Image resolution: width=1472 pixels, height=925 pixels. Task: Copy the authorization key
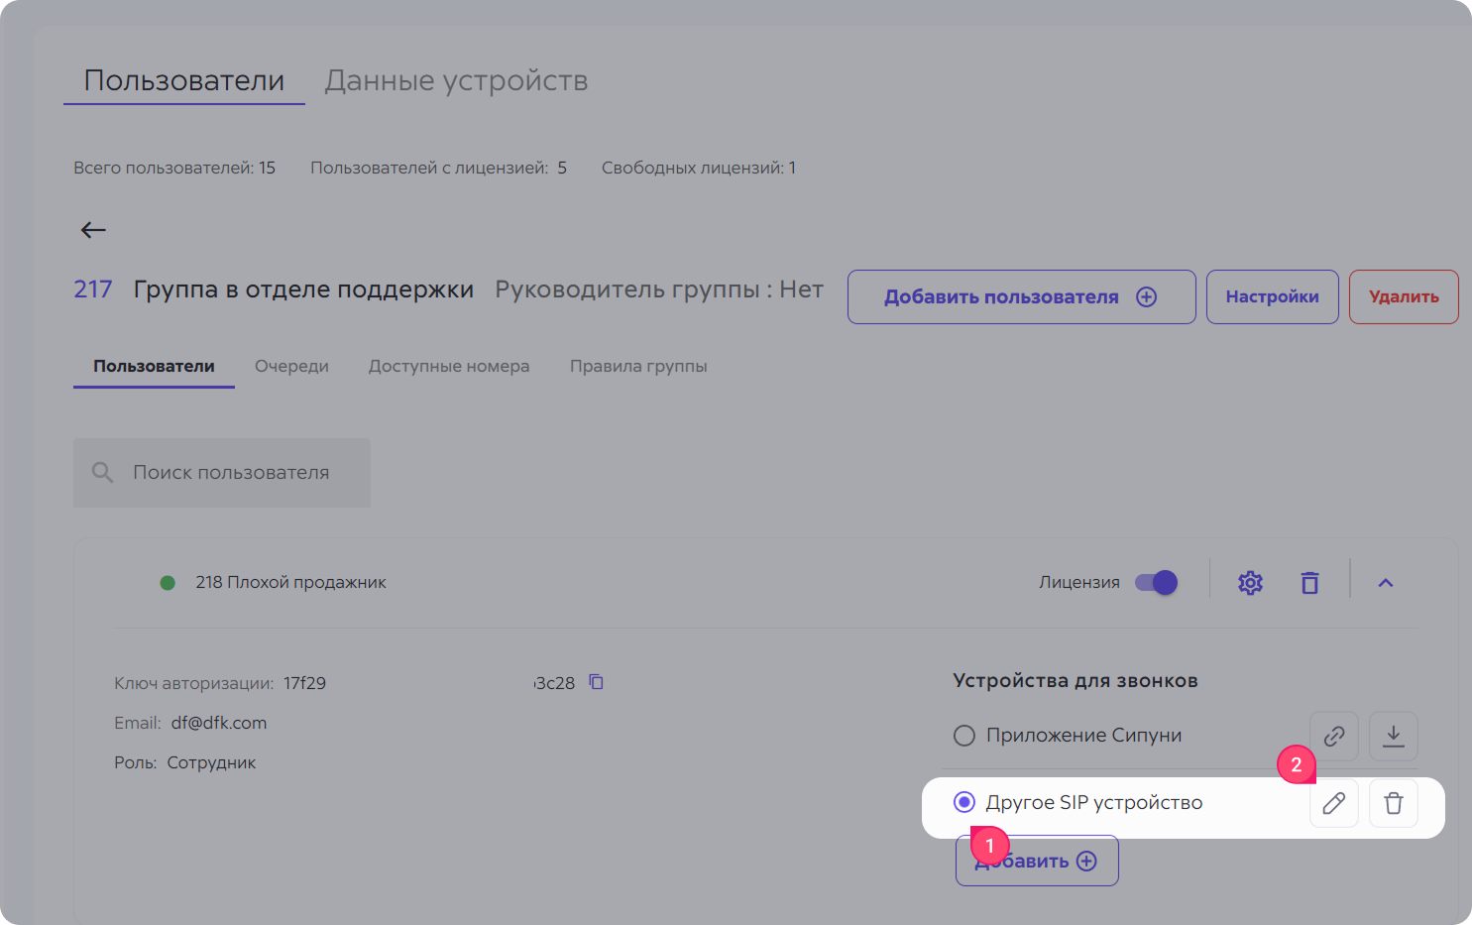click(x=596, y=682)
